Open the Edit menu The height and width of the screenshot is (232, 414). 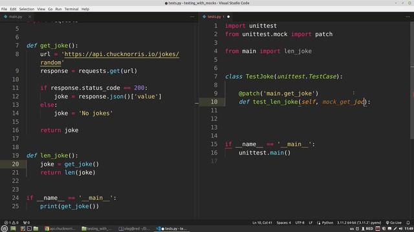point(13,9)
